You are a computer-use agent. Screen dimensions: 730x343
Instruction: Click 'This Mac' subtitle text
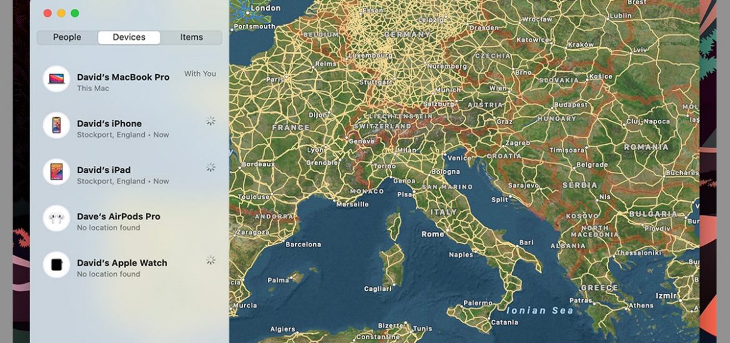tap(93, 89)
